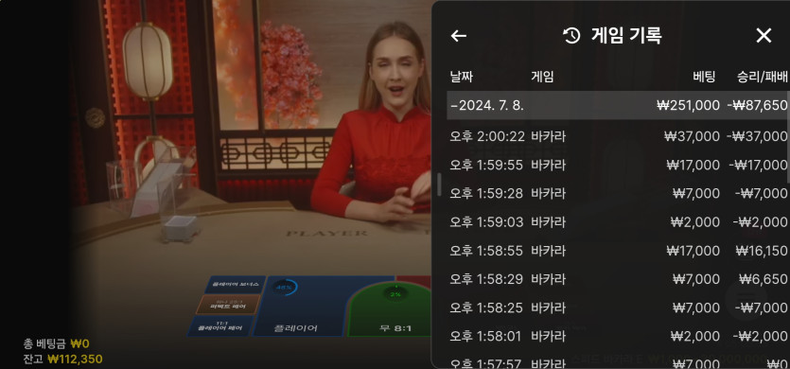The width and height of the screenshot is (790, 369).
Task: Click the 게임 기록 panel title
Action: point(625,36)
